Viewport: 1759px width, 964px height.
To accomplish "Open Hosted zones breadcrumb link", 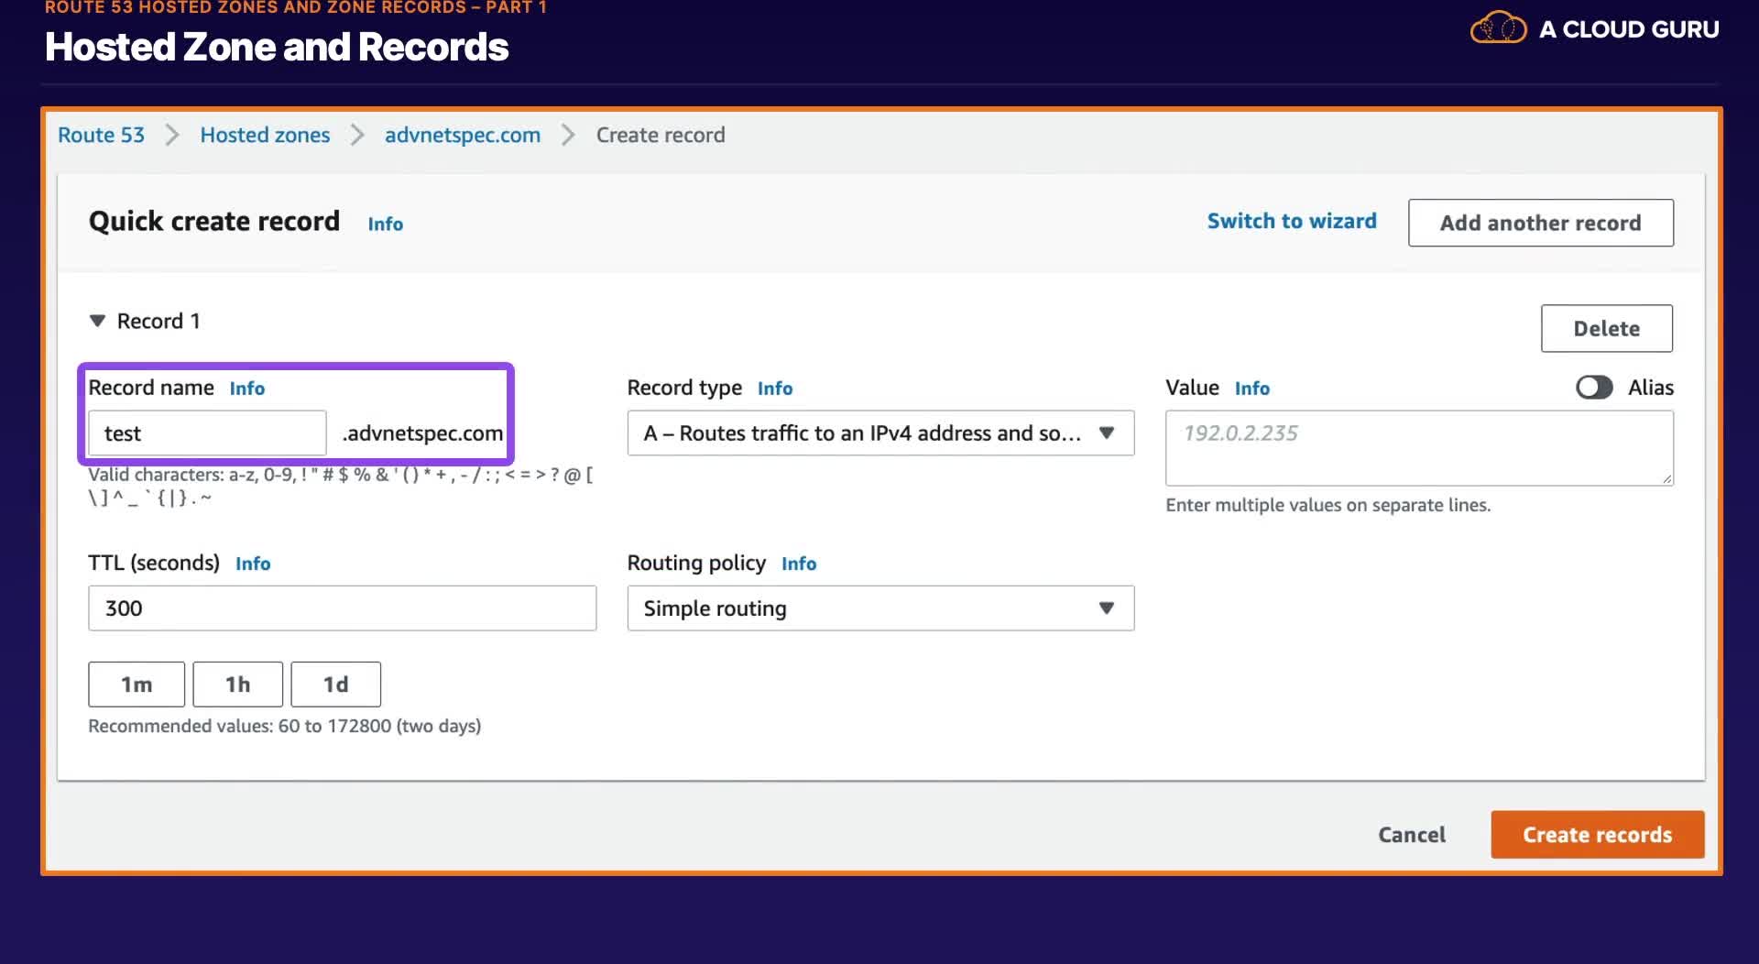I will 265,135.
